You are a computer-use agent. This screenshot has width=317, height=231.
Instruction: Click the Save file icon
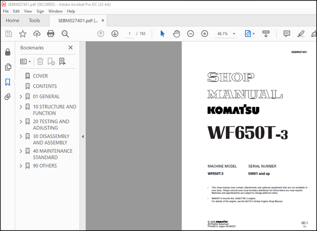tap(9, 34)
